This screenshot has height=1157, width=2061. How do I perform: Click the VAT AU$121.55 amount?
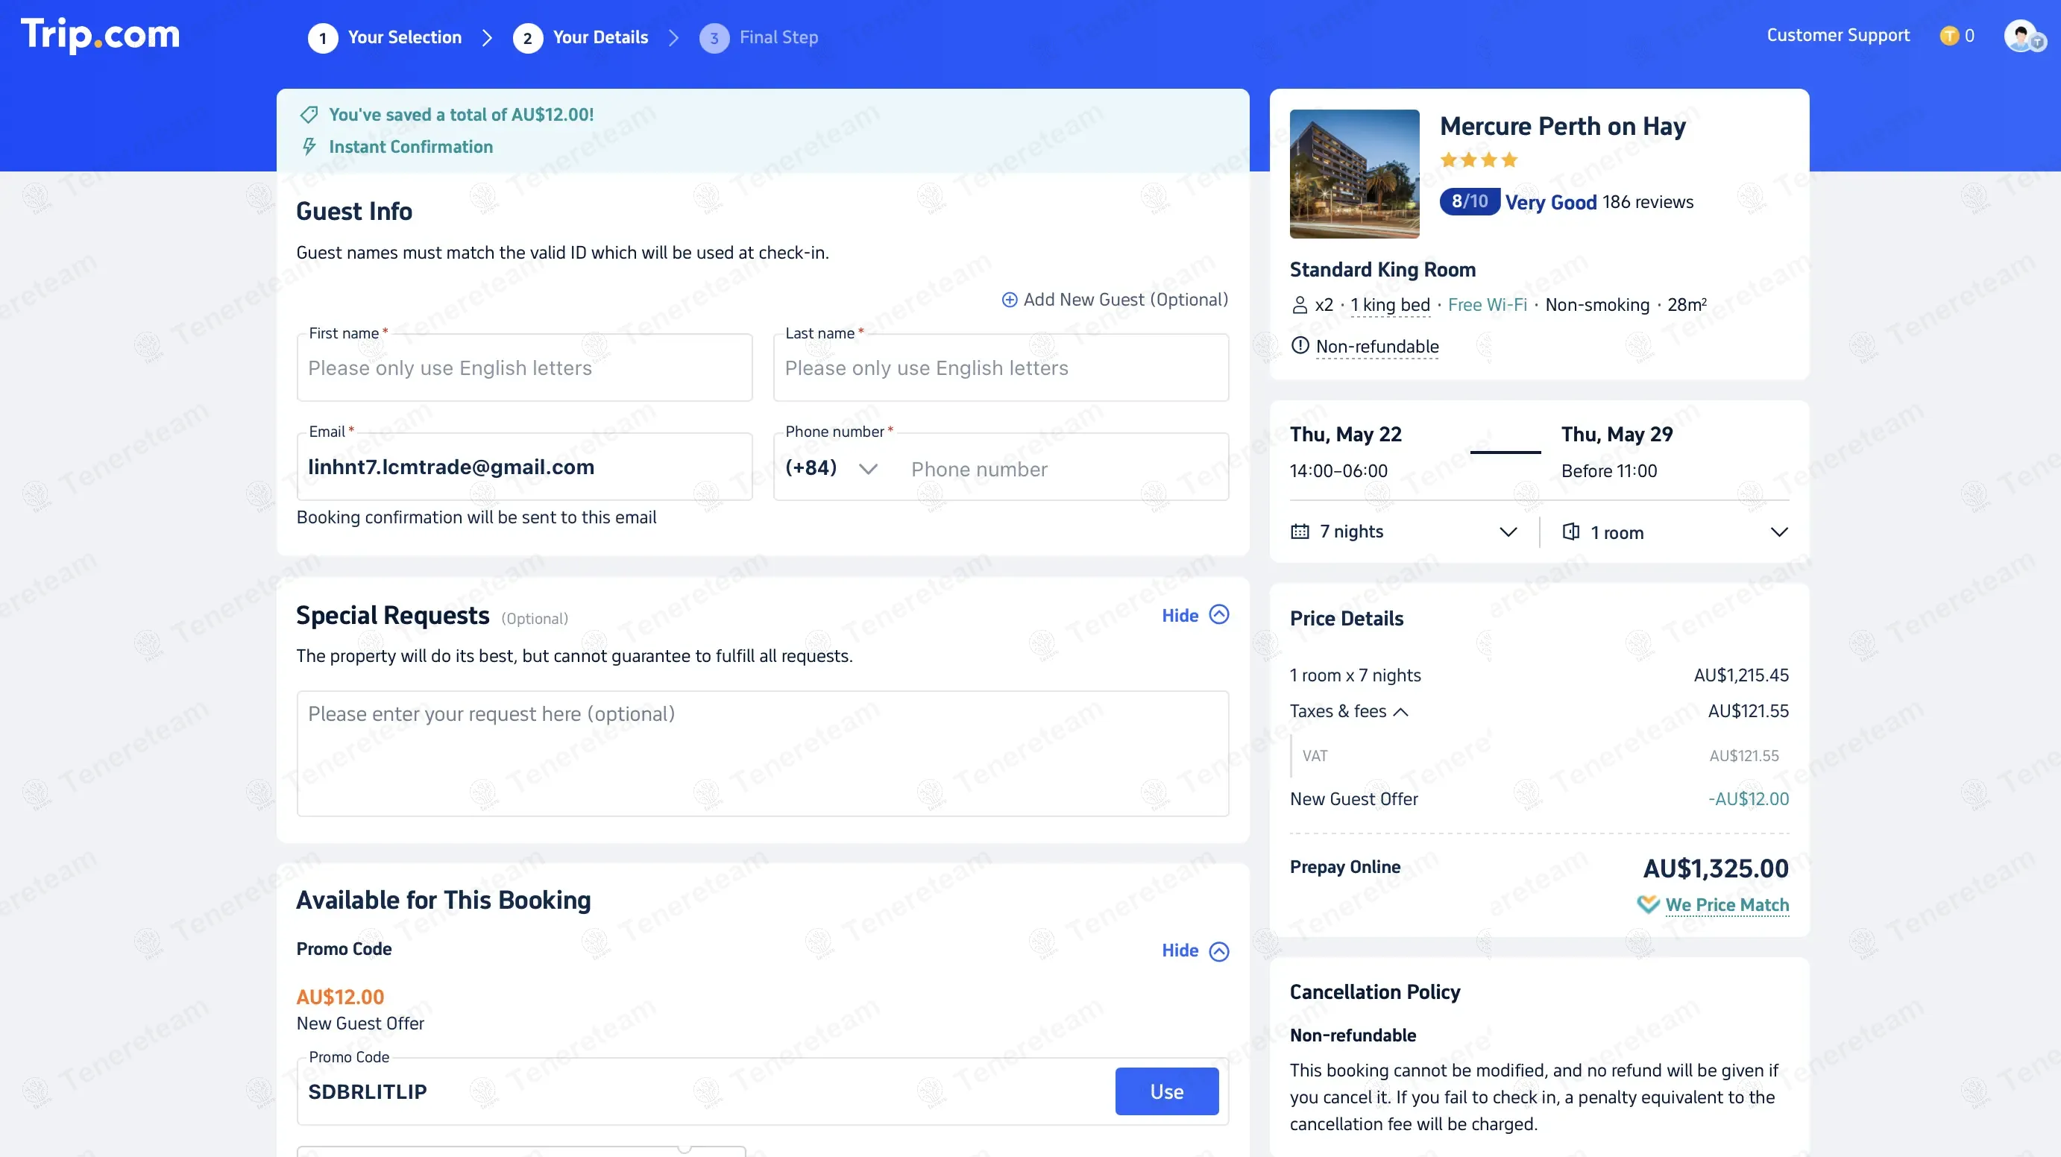(1743, 755)
